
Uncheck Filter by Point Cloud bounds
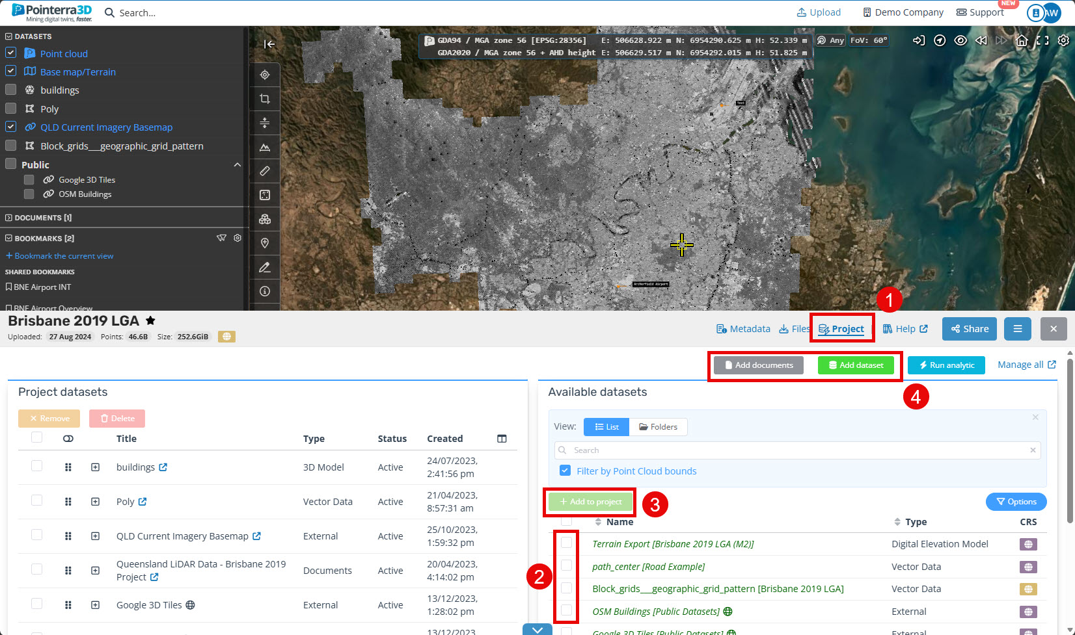click(565, 471)
